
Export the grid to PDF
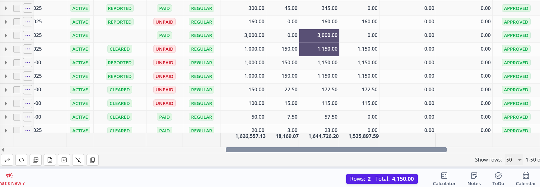35,160
